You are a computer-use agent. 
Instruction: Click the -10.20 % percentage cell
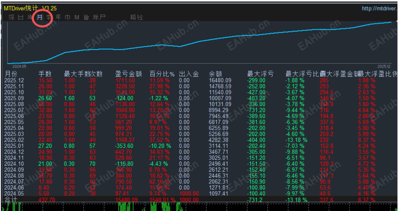point(161,145)
